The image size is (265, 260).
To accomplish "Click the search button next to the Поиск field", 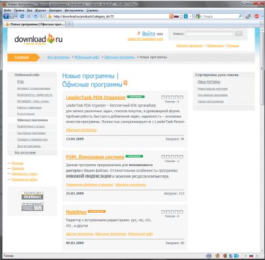I will click(239, 33).
